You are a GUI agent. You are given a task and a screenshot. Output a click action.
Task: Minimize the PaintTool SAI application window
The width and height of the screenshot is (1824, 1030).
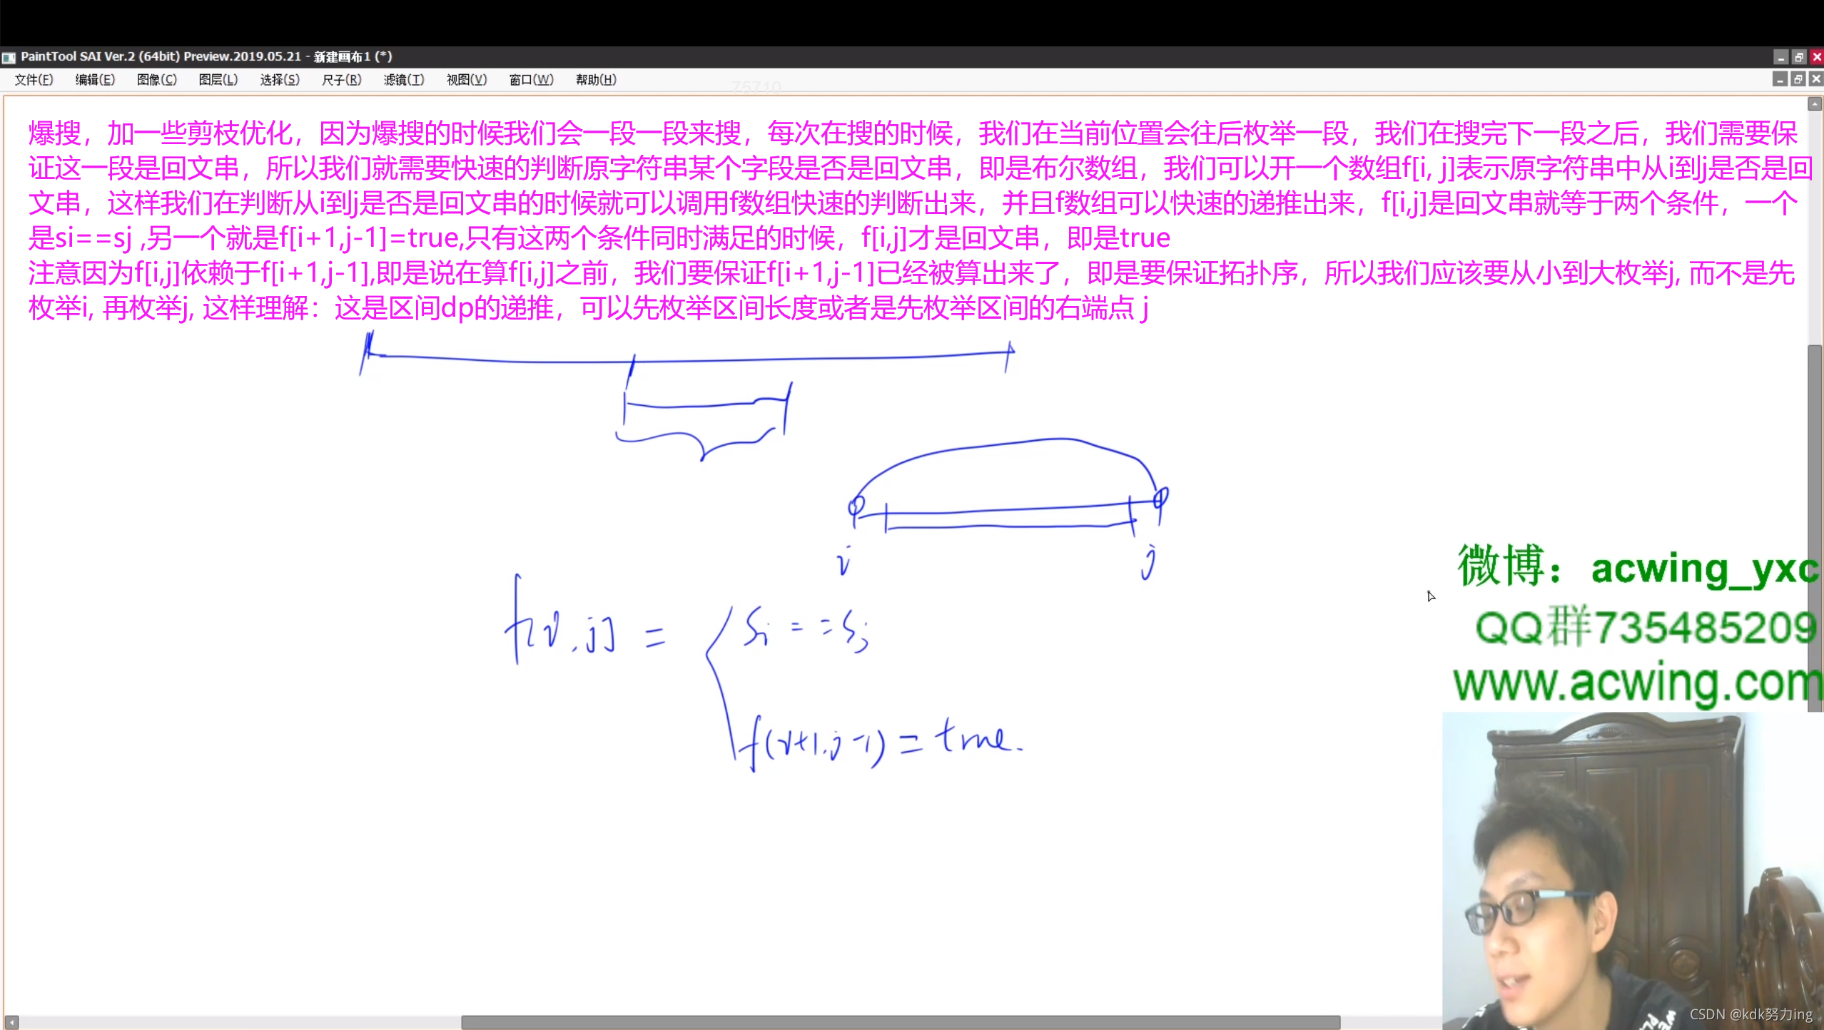point(1780,57)
